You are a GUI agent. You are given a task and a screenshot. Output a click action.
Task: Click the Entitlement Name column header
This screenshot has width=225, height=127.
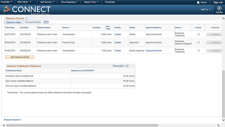(x=14, y=71)
